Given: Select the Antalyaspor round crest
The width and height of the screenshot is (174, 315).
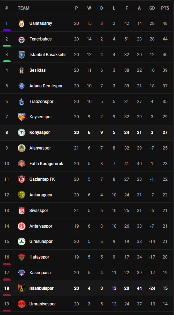Looking at the screenshot, I should point(22,226).
